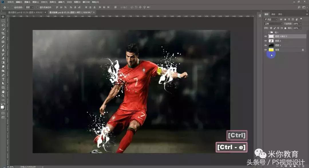This screenshot has height=168, width=309.
Task: Open the blend mode dropdown (正常)
Action: point(273,24)
